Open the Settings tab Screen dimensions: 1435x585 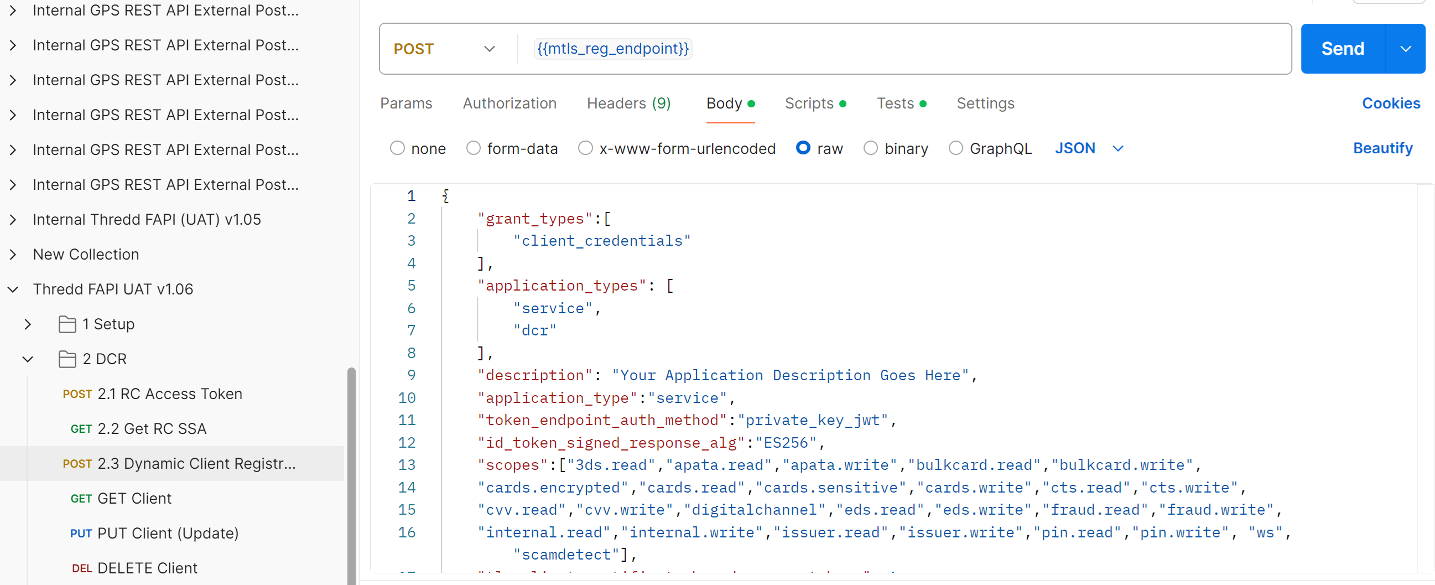985,103
